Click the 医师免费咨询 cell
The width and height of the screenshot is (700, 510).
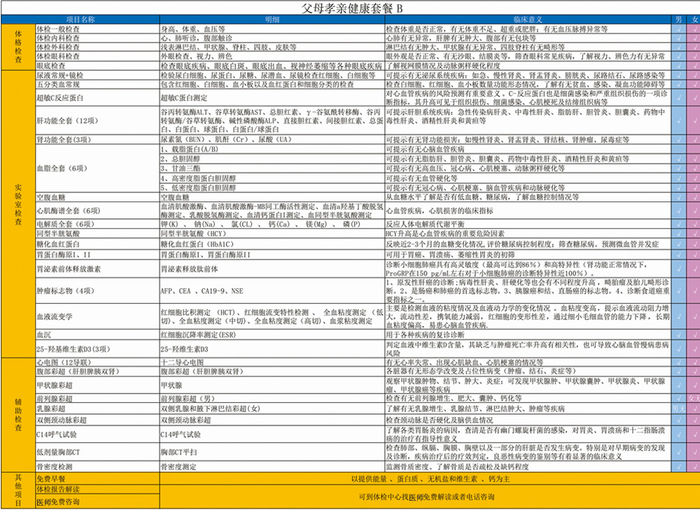pos(97,502)
